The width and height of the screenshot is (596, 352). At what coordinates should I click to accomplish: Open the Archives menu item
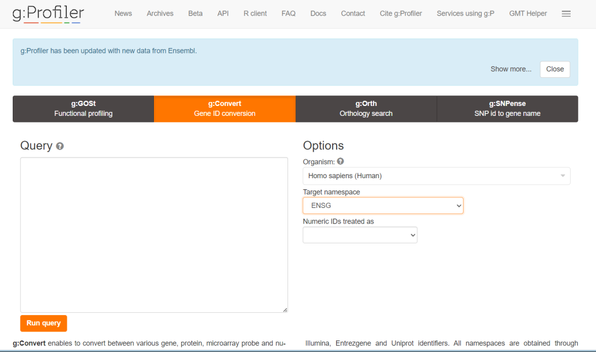[160, 14]
